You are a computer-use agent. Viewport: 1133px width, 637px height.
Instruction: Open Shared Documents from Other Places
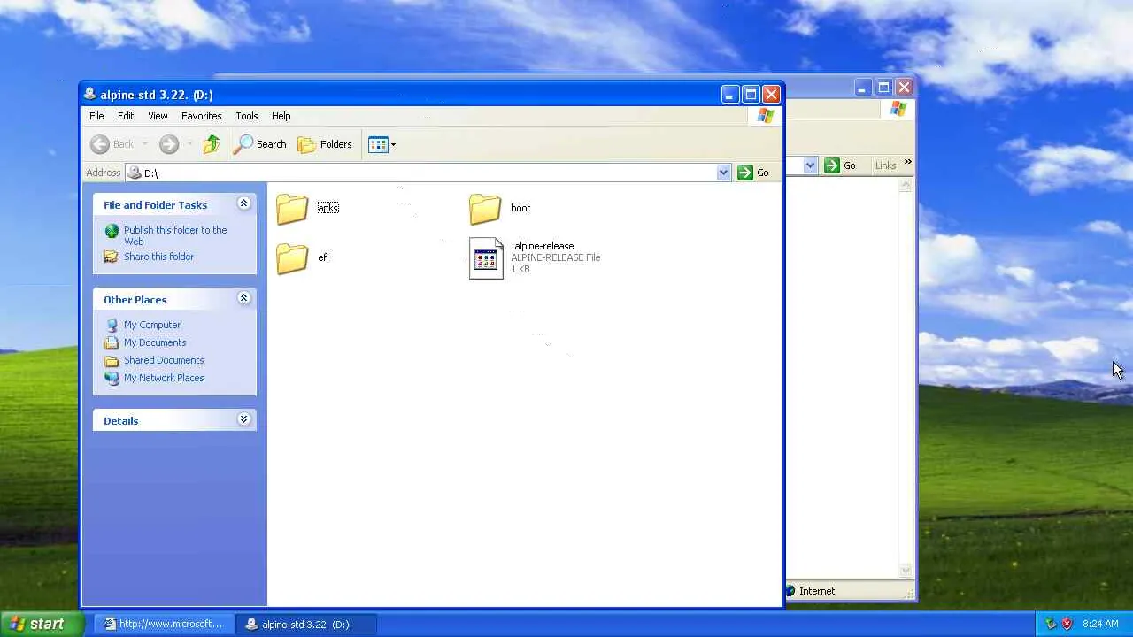coord(154,360)
